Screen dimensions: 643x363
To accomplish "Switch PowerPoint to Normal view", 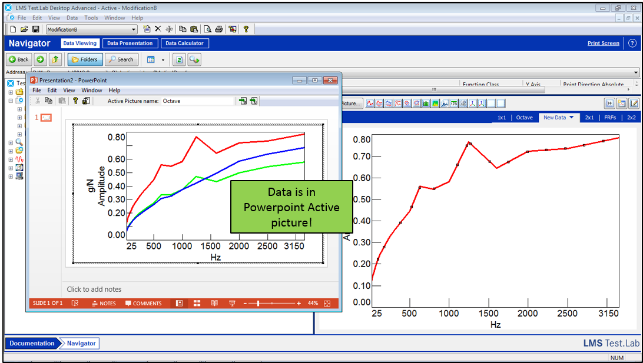I will (179, 303).
